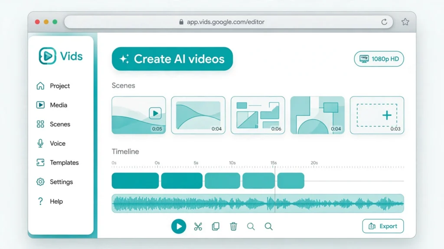The image size is (444, 249).
Task: Select the scissors cut tool
Action: tap(198, 227)
